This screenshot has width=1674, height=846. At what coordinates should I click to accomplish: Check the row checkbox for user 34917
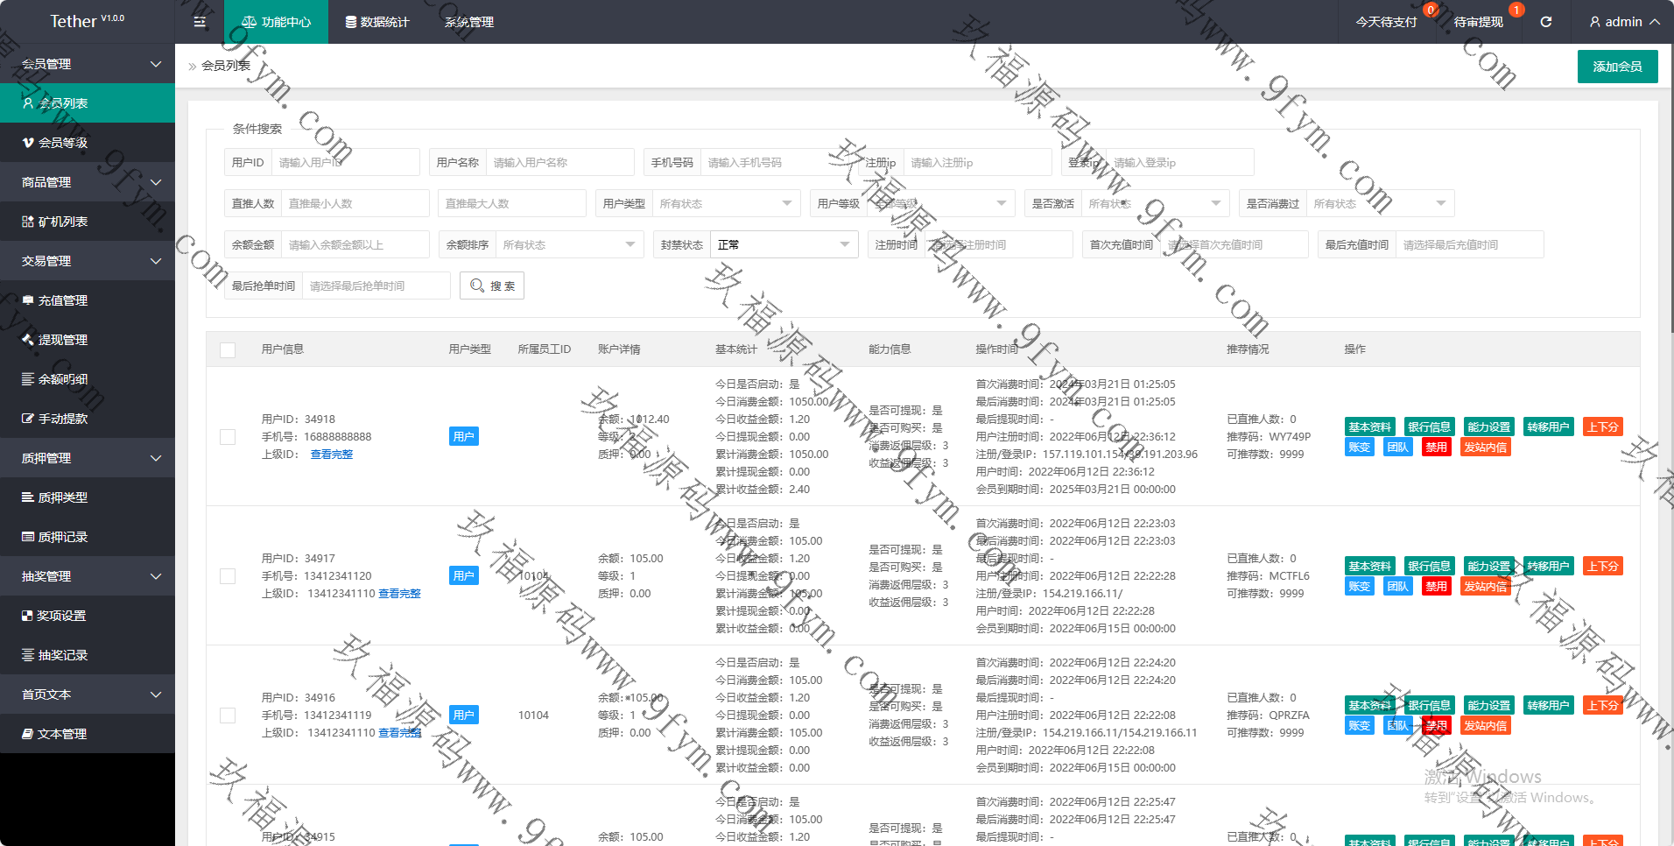click(x=228, y=576)
